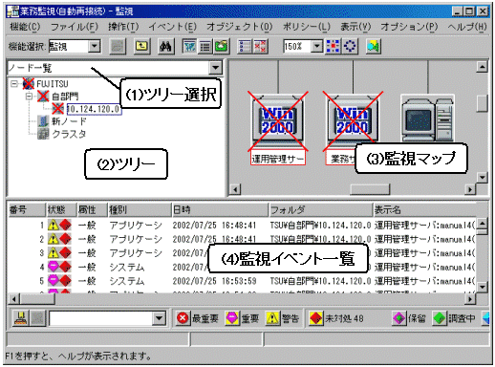Click the 自部門 folder icon in tree

point(43,96)
